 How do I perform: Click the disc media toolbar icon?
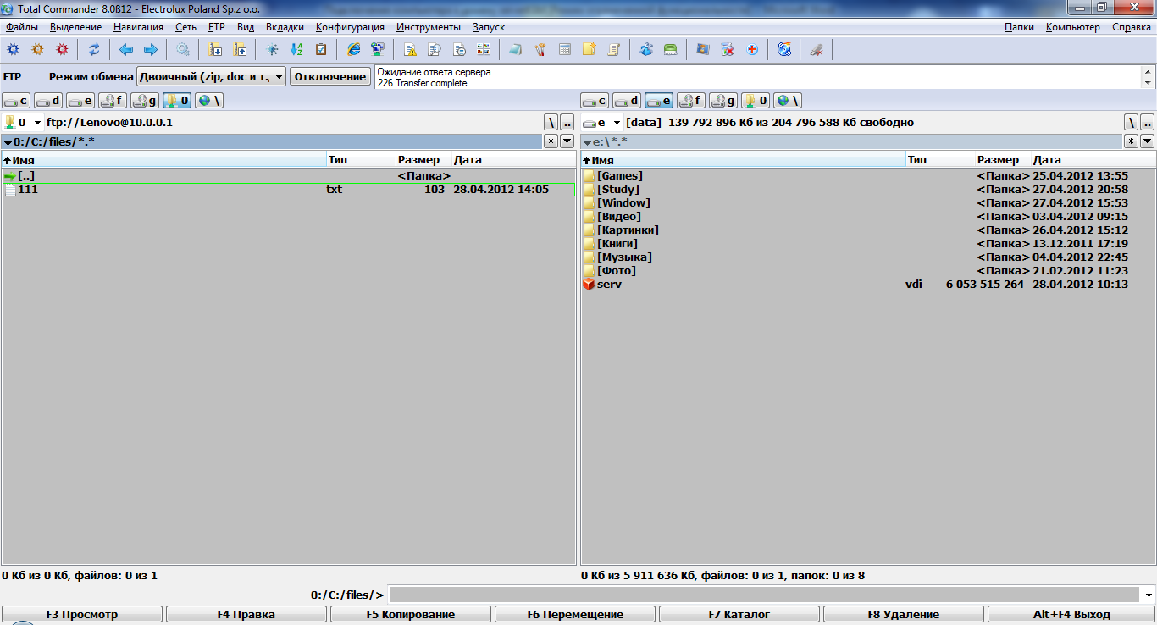tap(784, 49)
